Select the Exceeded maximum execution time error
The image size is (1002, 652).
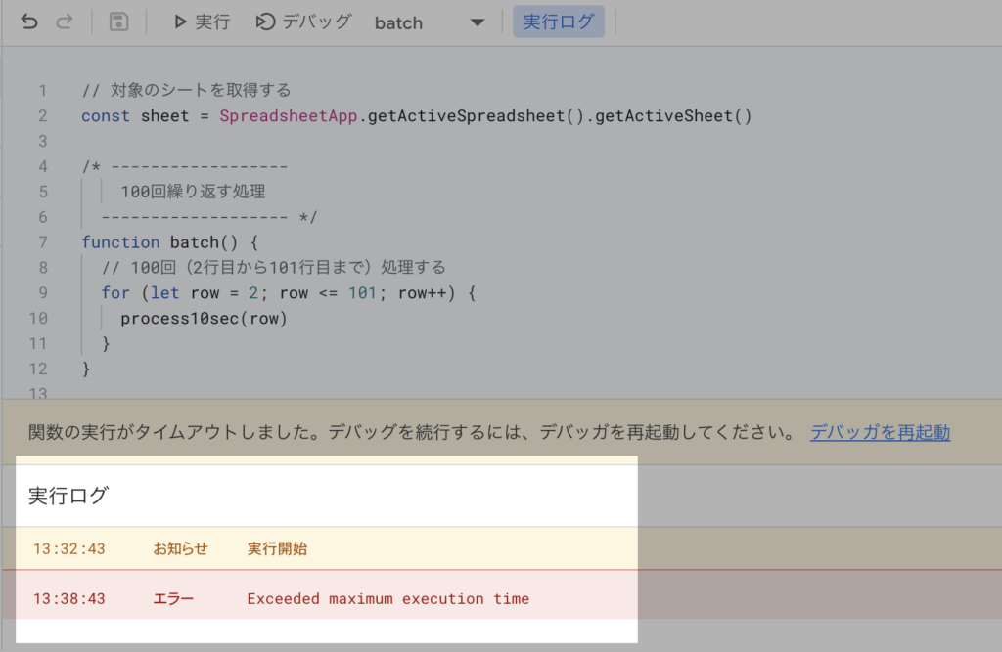(387, 598)
